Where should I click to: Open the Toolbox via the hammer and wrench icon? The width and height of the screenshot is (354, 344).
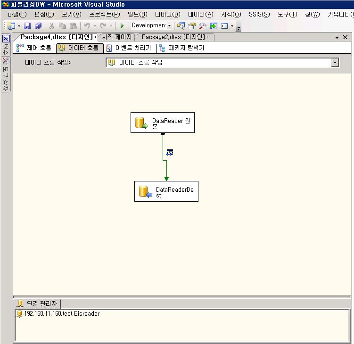[202, 26]
